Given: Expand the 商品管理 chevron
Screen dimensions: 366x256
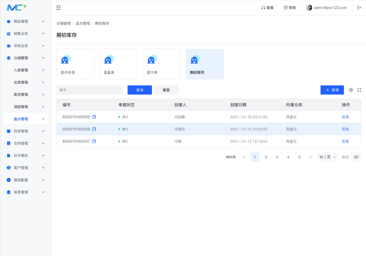Looking at the screenshot, I should 43,21.
